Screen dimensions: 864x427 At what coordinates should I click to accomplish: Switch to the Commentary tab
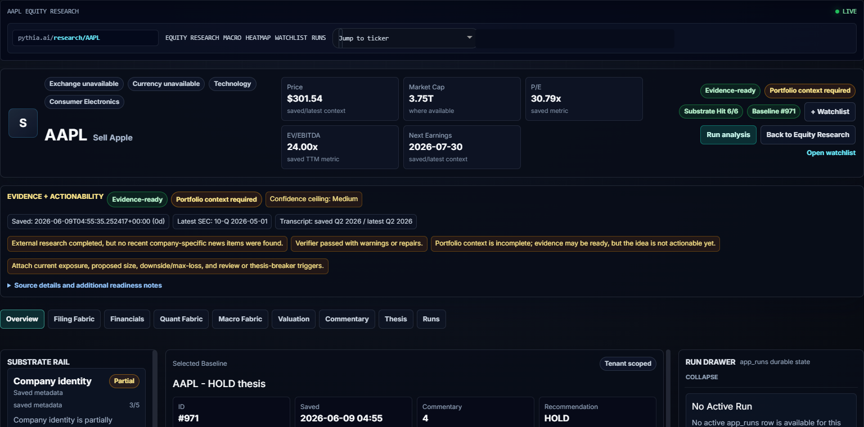tap(347, 319)
